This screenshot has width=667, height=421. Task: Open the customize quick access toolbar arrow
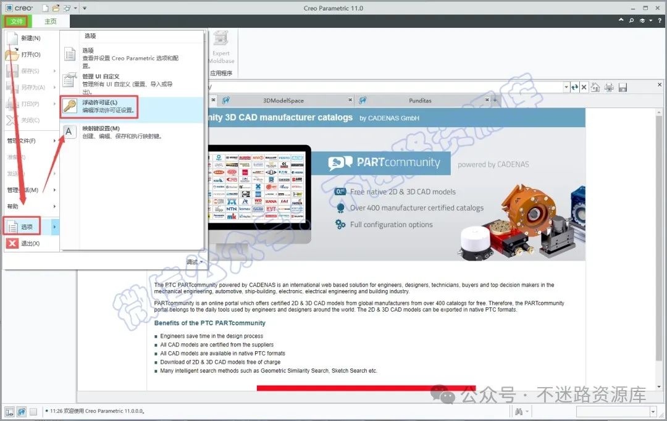84,8
